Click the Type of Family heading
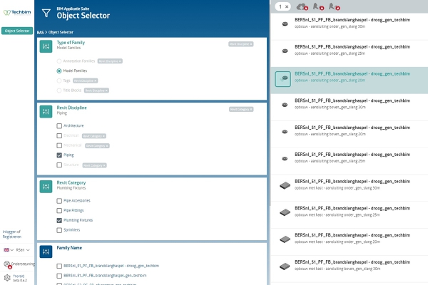This screenshot has width=428, height=285. tap(71, 43)
